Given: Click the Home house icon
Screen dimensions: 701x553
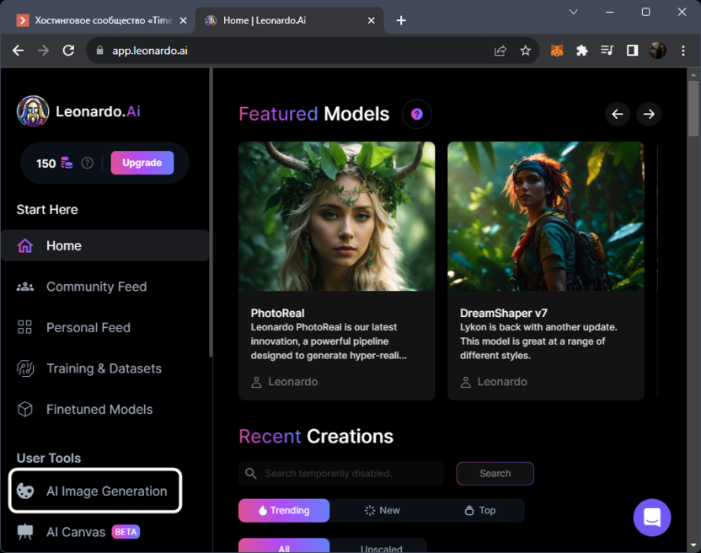Looking at the screenshot, I should pos(25,245).
